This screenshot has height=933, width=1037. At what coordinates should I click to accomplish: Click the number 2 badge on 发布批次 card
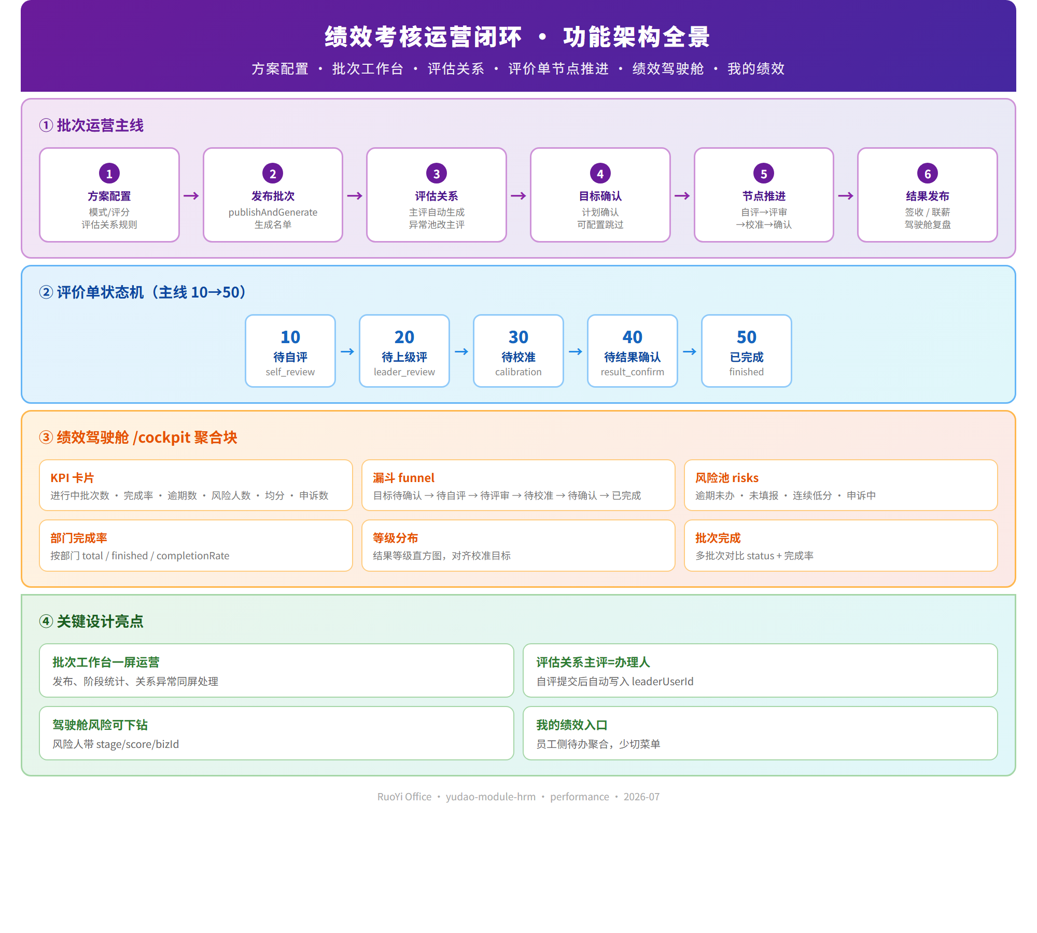click(x=273, y=174)
